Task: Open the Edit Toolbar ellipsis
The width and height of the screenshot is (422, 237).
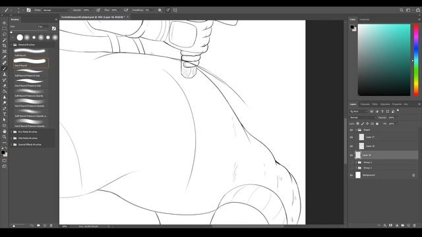Action: point(5,143)
